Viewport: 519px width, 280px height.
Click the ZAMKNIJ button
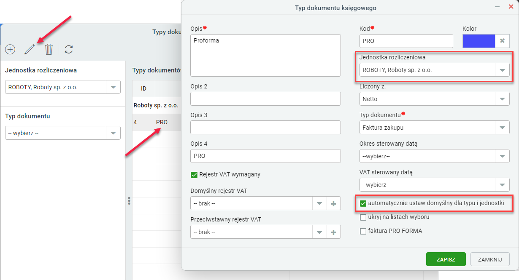point(490,259)
